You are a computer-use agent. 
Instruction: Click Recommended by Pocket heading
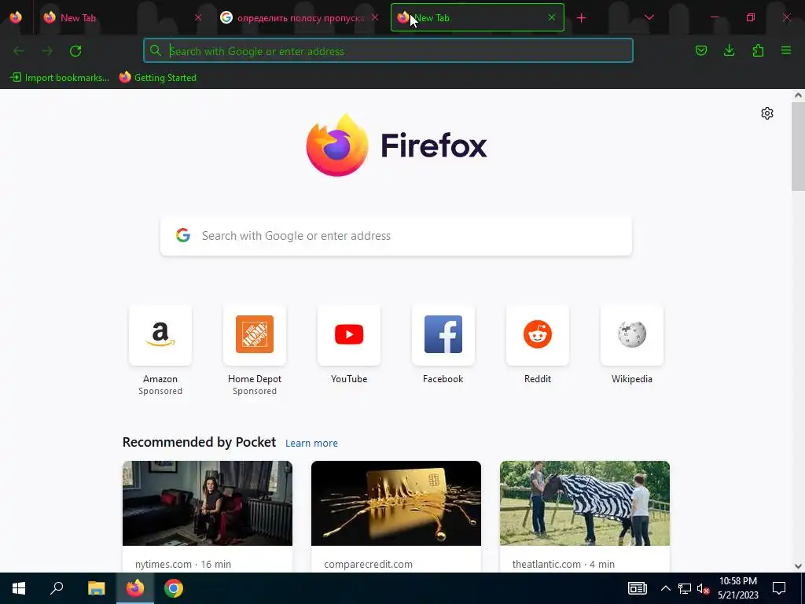199,442
